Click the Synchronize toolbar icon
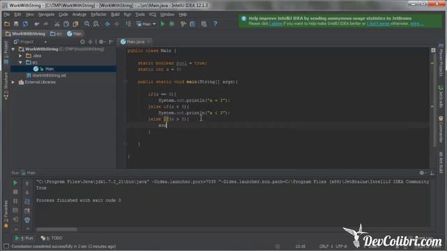This screenshot has height=251, width=447. pyautogui.click(x=25, y=24)
